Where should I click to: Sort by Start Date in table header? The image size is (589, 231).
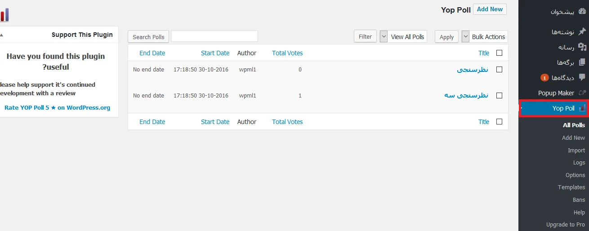coord(215,53)
